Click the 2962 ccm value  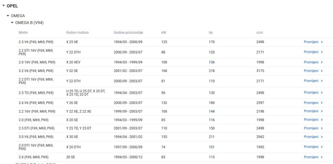click(260, 137)
